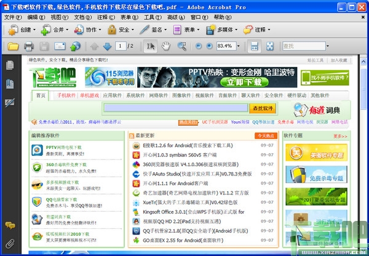Open the 文档(D) menu
The width and height of the screenshot is (369, 256).
click(x=83, y=17)
